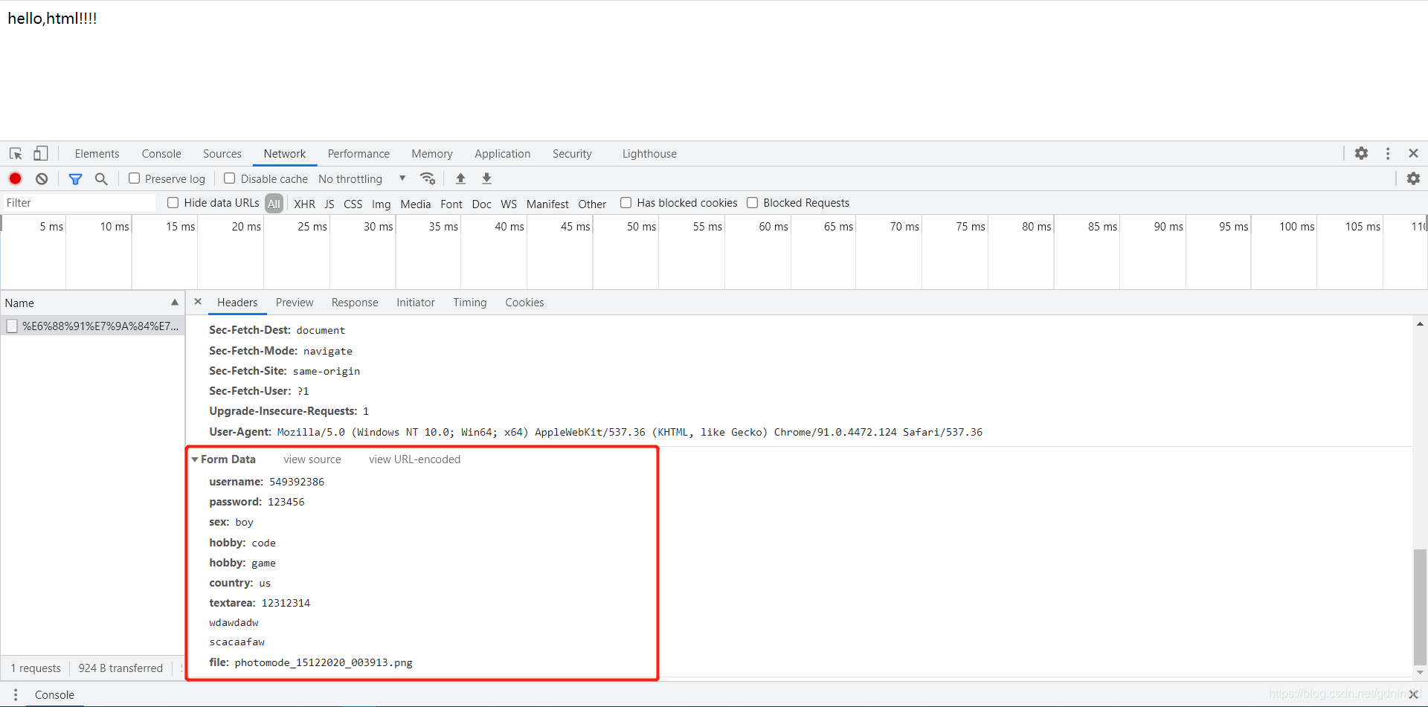Click the 924 B transferred status
Image resolution: width=1428 pixels, height=707 pixels.
click(x=120, y=668)
